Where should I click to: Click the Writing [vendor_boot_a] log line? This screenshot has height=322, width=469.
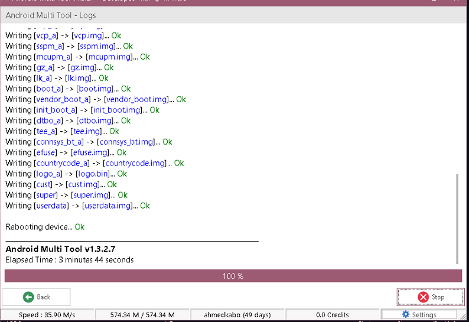pyautogui.click(x=96, y=99)
